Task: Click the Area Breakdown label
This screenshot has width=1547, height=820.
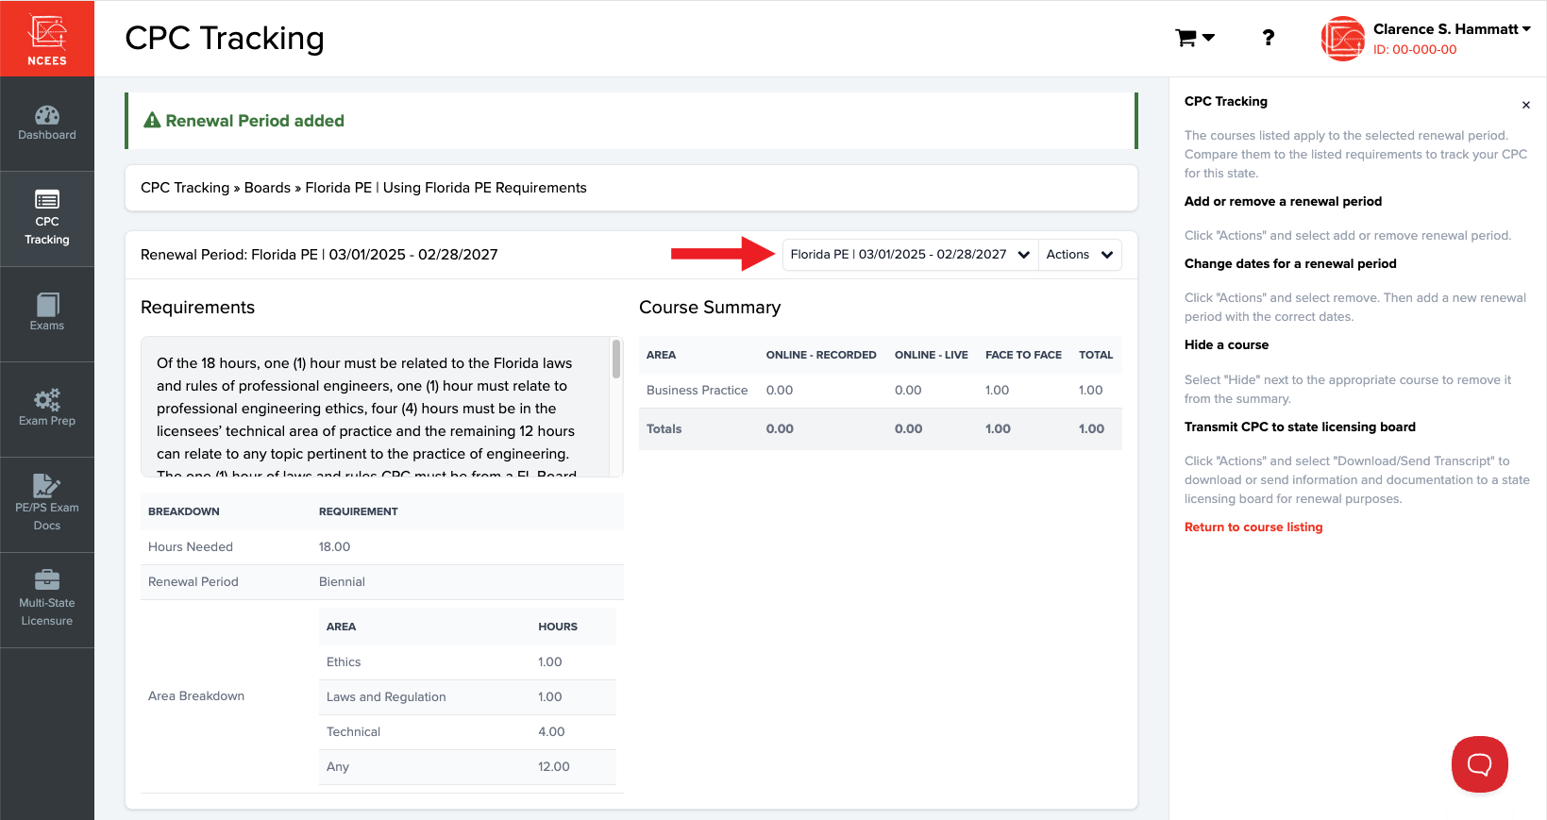Action: point(196,696)
